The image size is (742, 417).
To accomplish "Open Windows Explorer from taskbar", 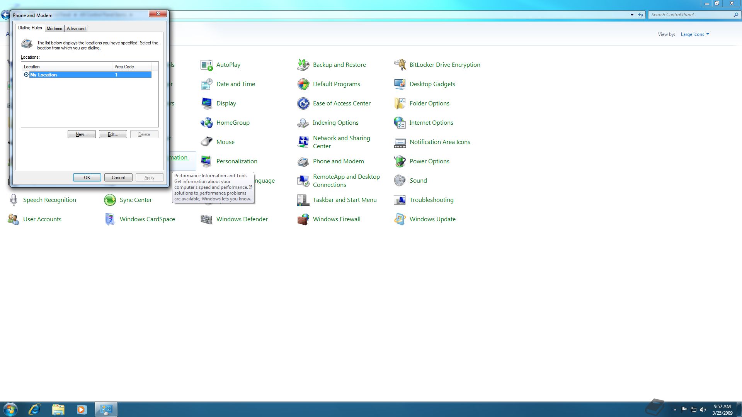I will (x=58, y=409).
